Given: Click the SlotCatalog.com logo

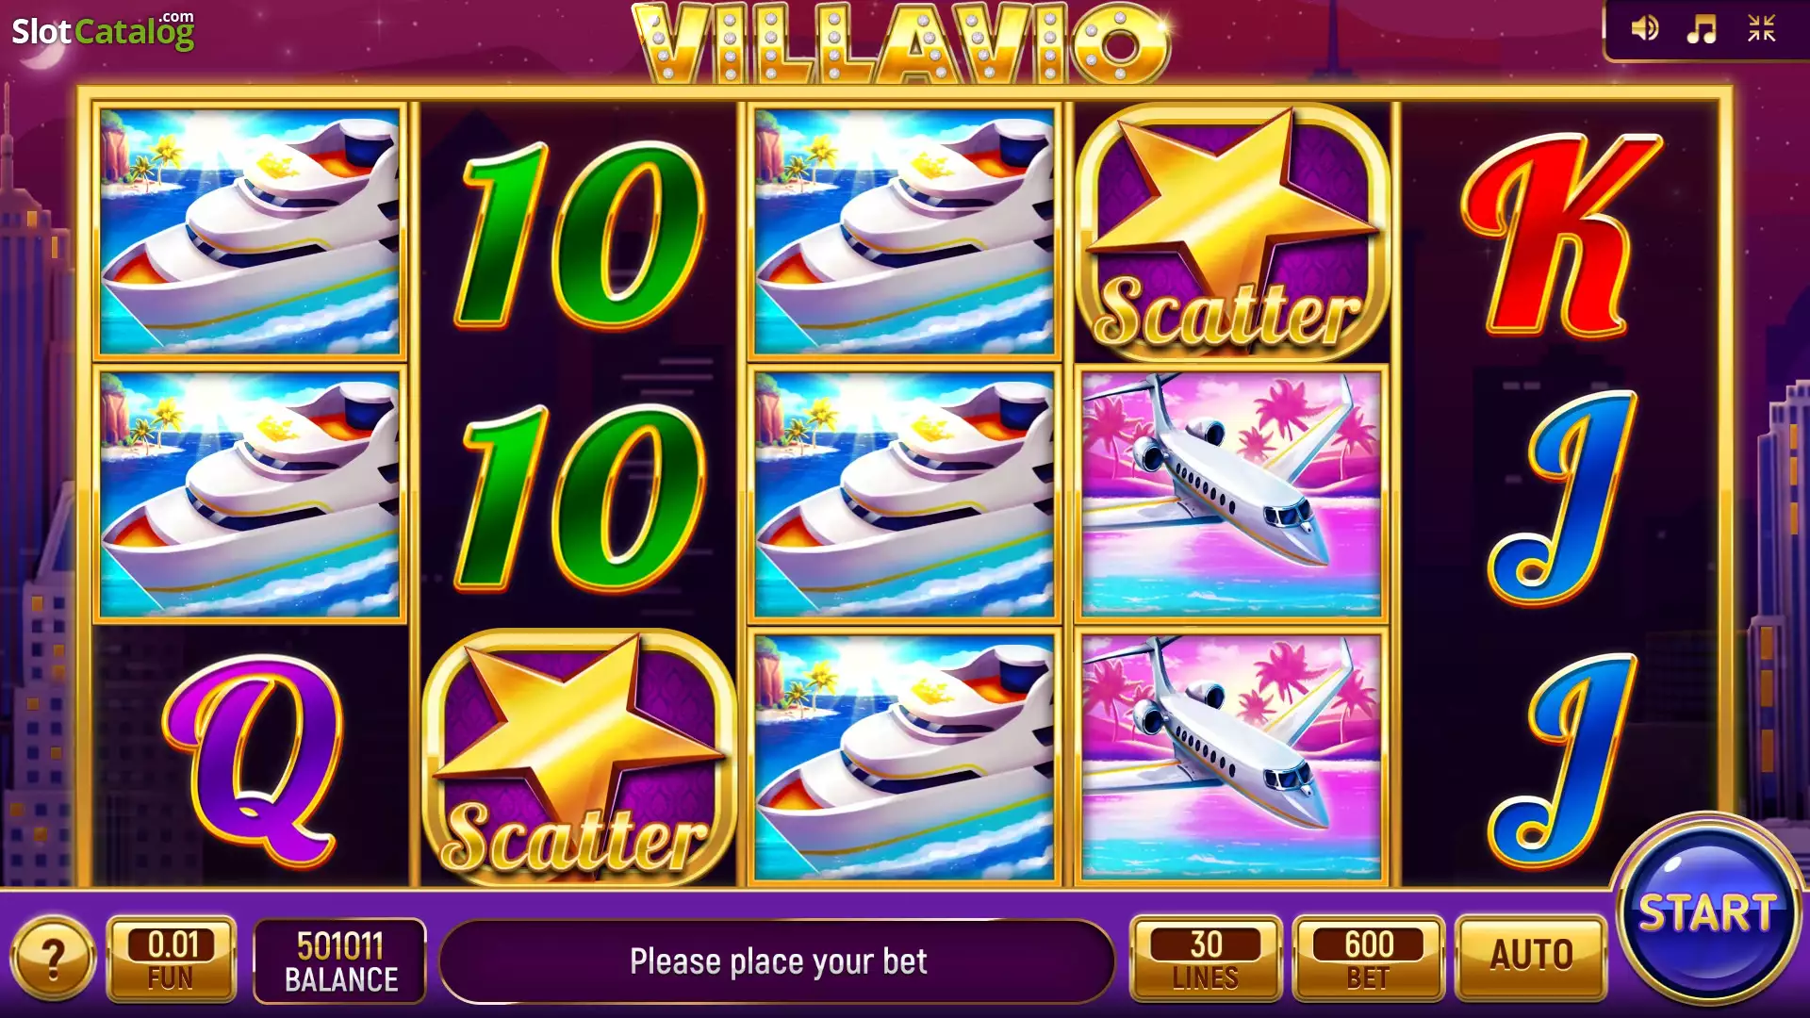Looking at the screenshot, I should (103, 30).
